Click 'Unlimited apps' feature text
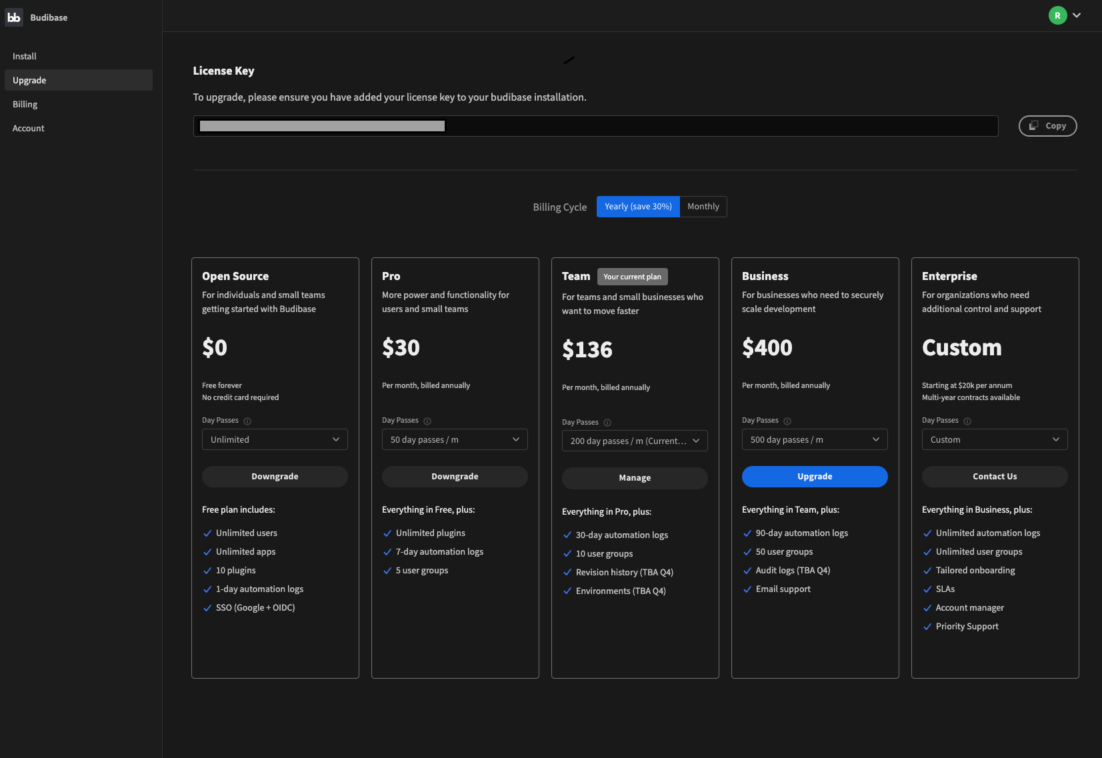 tap(245, 552)
